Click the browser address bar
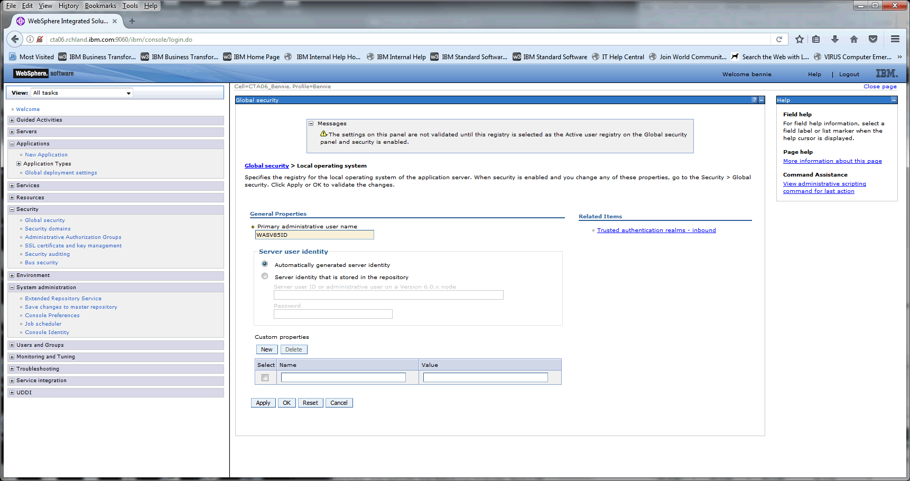Image resolution: width=910 pixels, height=481 pixels. [x=407, y=39]
